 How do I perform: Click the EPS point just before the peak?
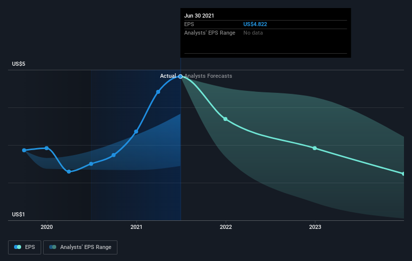click(x=158, y=92)
